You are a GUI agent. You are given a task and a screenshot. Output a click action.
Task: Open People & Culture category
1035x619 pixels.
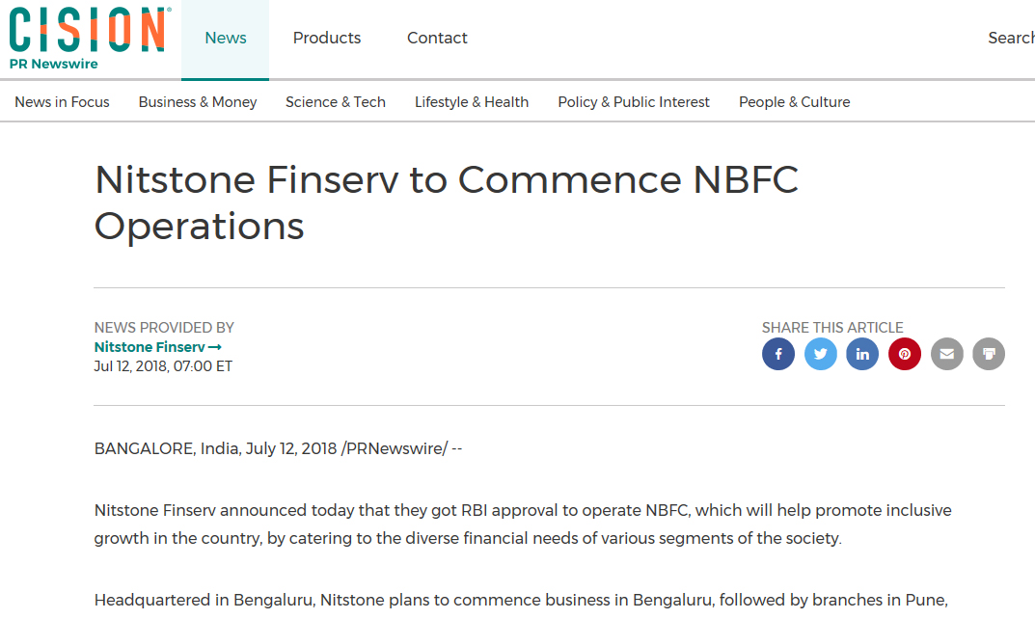(794, 102)
